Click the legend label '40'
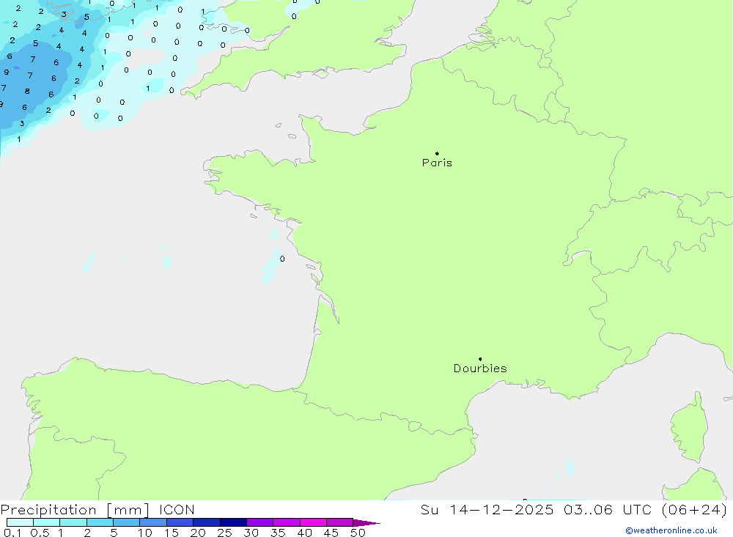The image size is (733, 537). point(305,533)
